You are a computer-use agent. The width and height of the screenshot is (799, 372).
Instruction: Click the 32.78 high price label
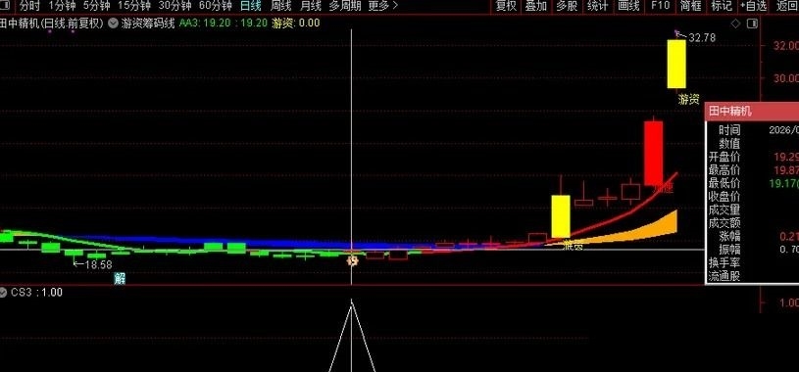702,37
